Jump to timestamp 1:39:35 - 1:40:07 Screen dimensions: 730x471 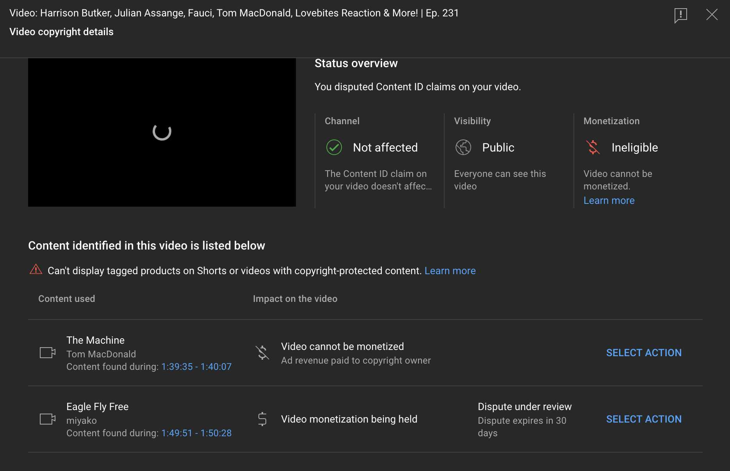point(196,367)
